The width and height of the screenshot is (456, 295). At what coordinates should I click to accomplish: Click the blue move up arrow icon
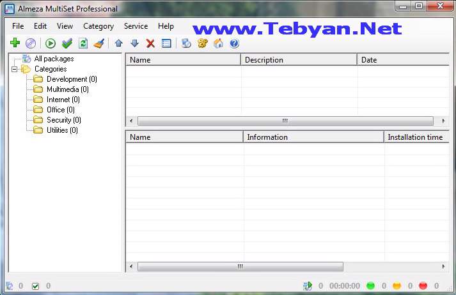(x=119, y=43)
